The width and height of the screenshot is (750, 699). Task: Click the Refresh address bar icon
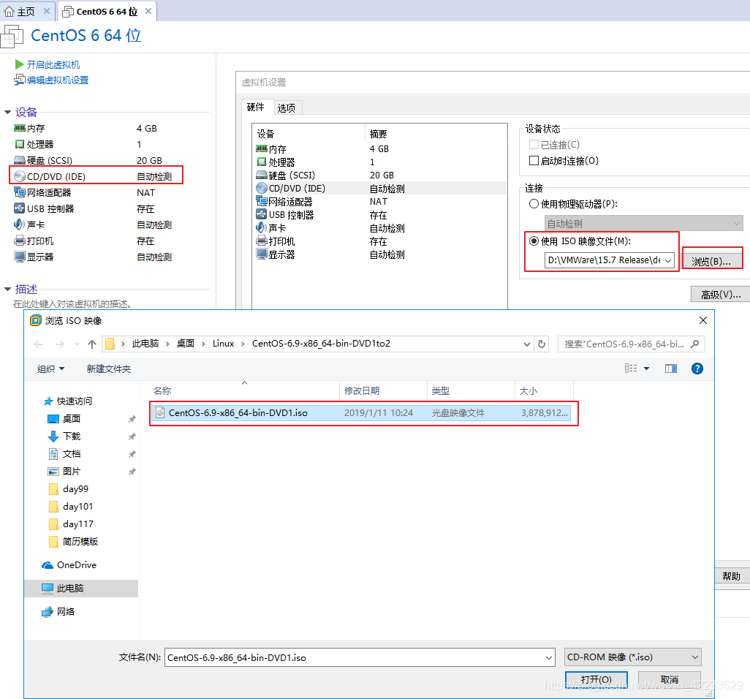tap(542, 344)
